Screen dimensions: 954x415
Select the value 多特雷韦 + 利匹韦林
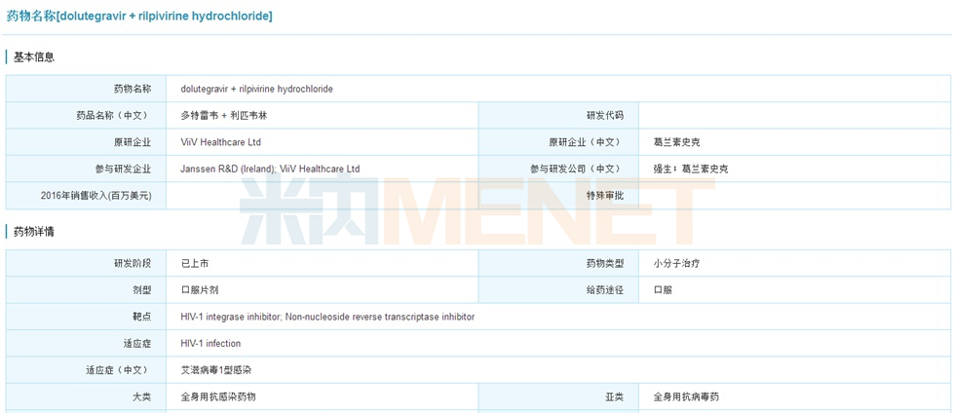tap(224, 116)
